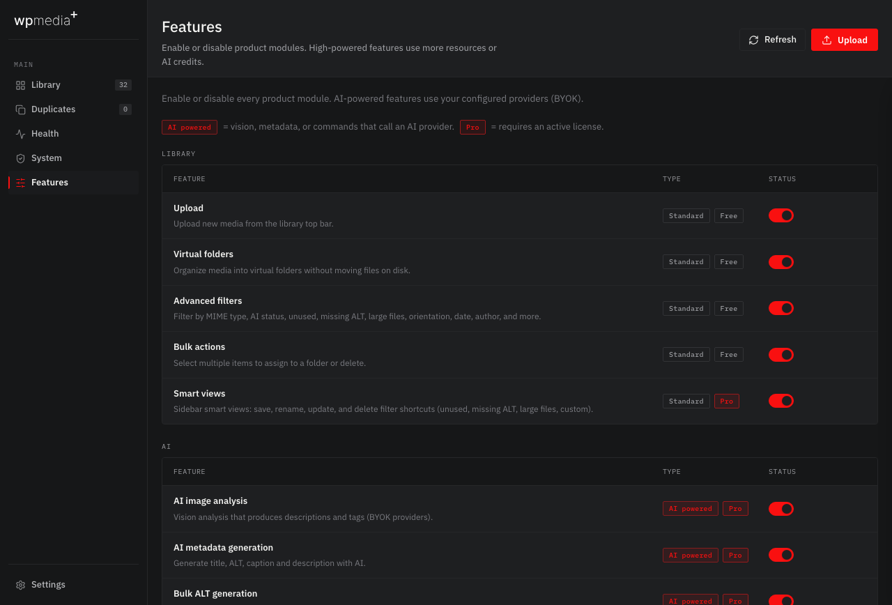The width and height of the screenshot is (892, 605).
Task: Open the Library menu item
Action: [73, 85]
